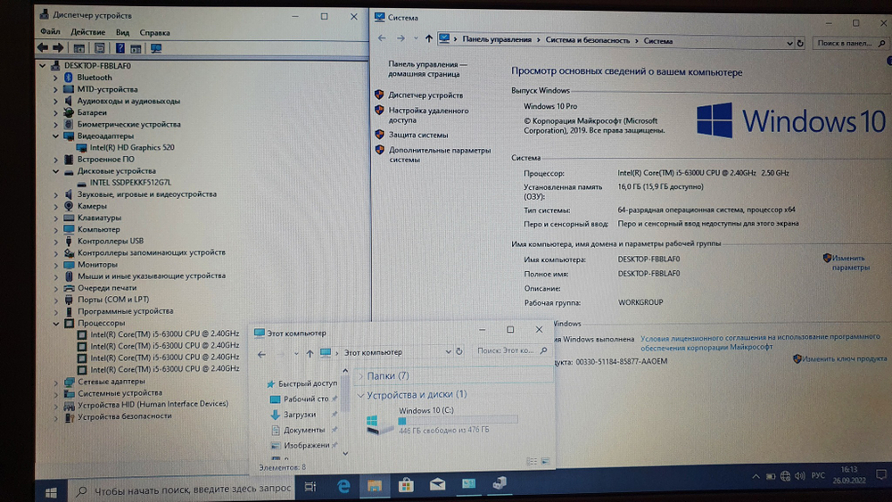Open the Файл menu in Device Manager
The width and height of the screenshot is (892, 502).
(x=50, y=32)
